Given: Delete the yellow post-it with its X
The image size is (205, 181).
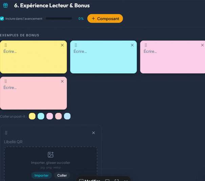Looking at the screenshot, I should (x=62, y=45).
